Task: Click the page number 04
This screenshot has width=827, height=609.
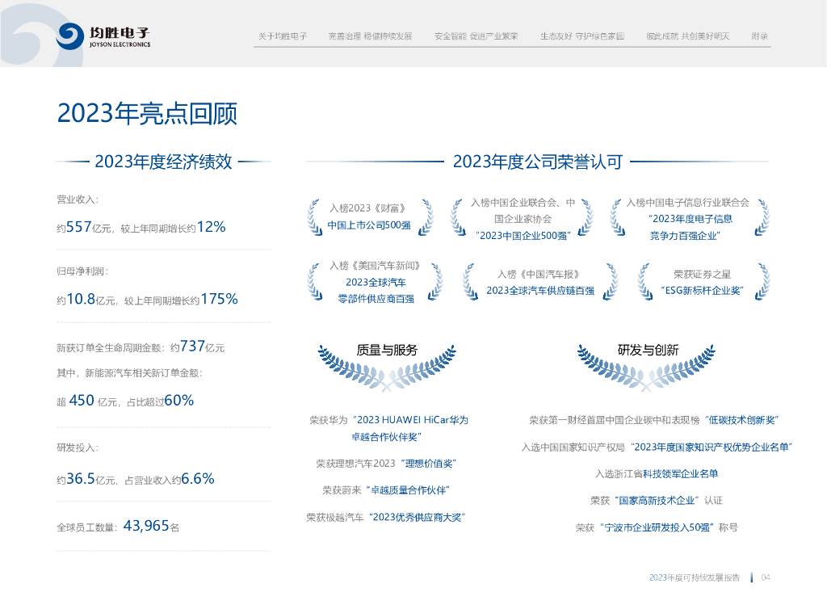Action: coord(766,577)
